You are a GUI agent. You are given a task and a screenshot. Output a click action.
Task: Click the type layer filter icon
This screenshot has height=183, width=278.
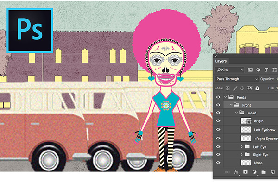coord(266,70)
